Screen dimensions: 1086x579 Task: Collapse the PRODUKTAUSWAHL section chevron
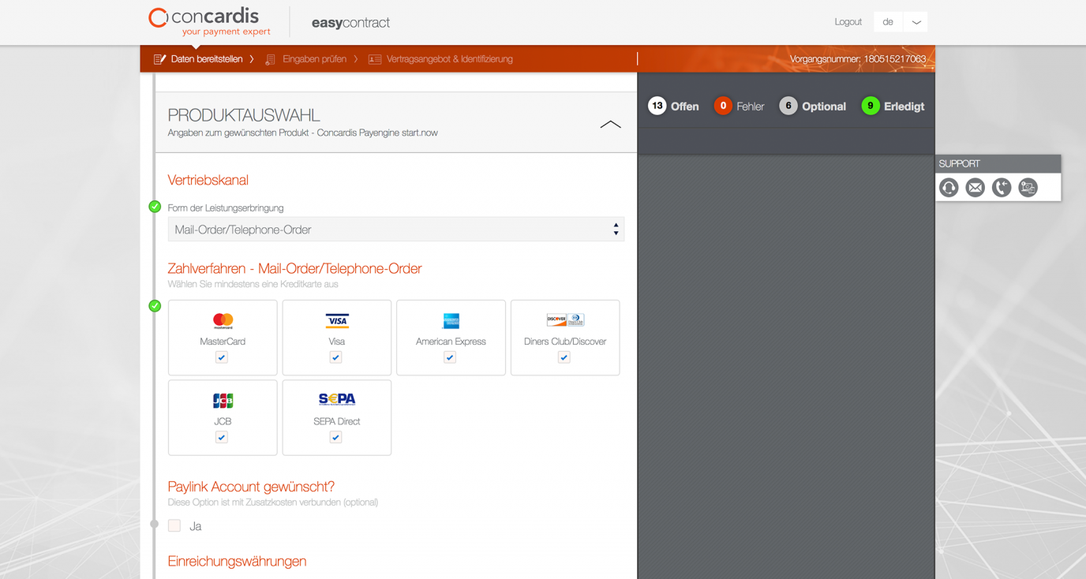tap(609, 124)
